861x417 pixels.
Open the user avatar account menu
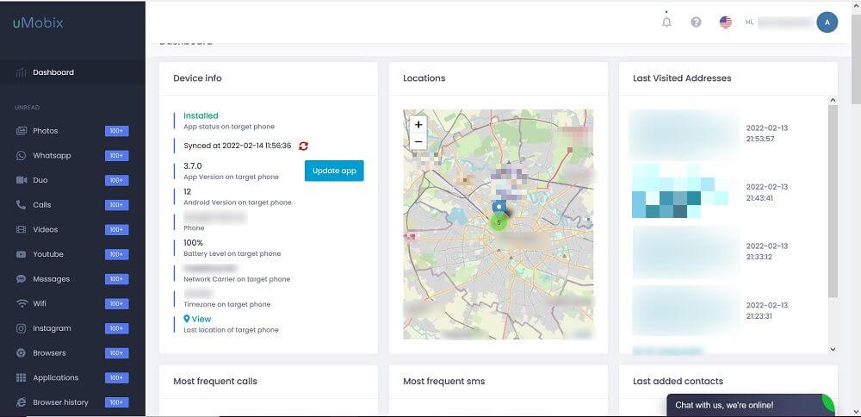tap(827, 22)
